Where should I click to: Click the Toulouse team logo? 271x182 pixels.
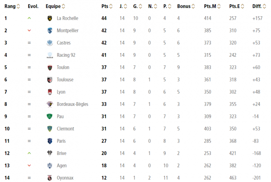(x=50, y=80)
